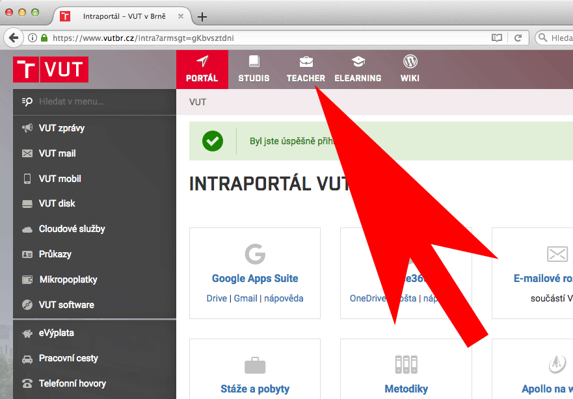The width and height of the screenshot is (573, 399).
Task: Click the telephone icon beside Telefonní hovory
Action: 27,383
